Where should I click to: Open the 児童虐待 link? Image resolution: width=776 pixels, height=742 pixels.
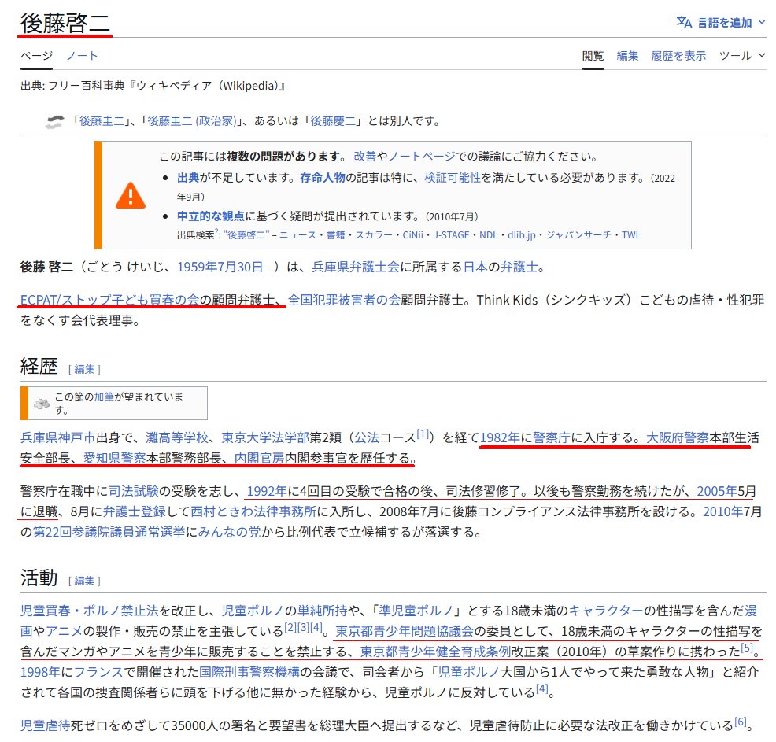[46, 726]
